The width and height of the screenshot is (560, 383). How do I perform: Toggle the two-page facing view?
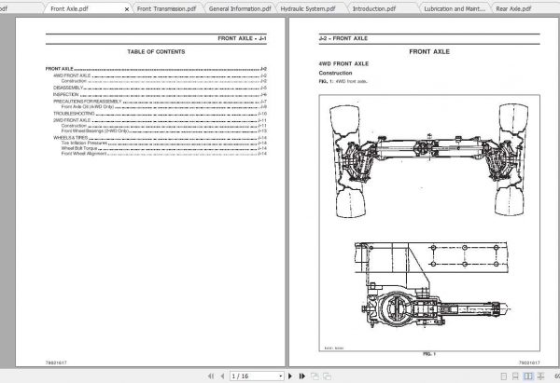[x=528, y=376]
